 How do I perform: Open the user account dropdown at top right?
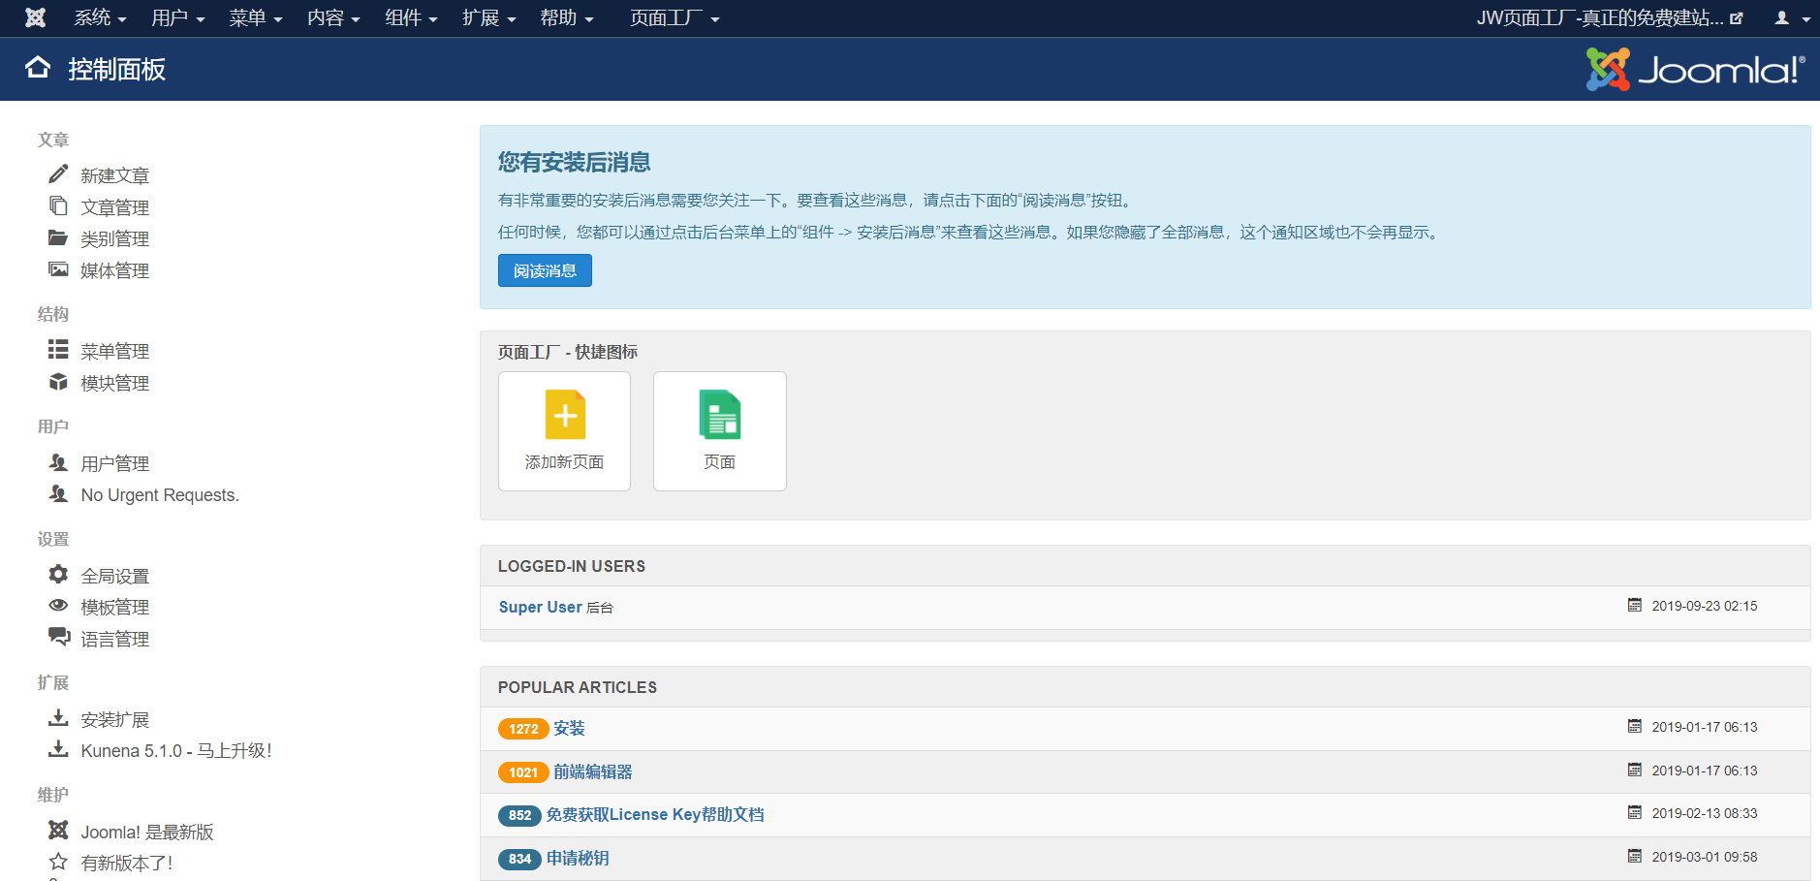click(x=1792, y=18)
